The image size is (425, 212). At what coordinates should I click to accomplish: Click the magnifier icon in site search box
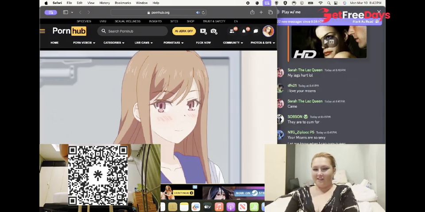(104, 31)
